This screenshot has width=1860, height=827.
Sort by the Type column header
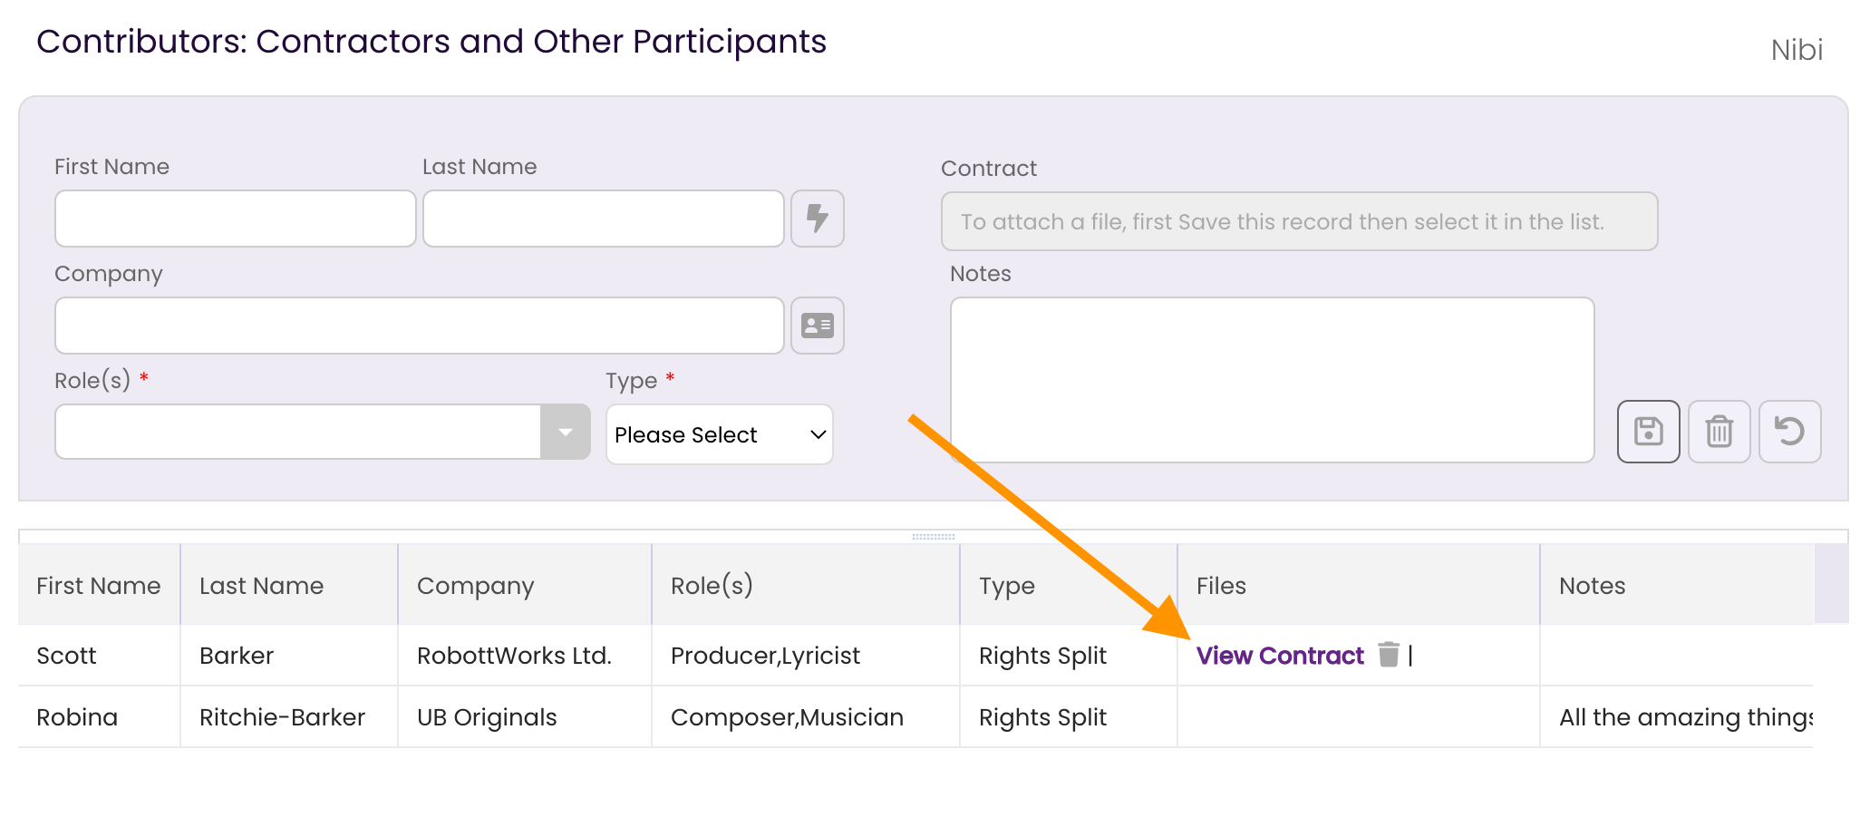[x=1069, y=586]
